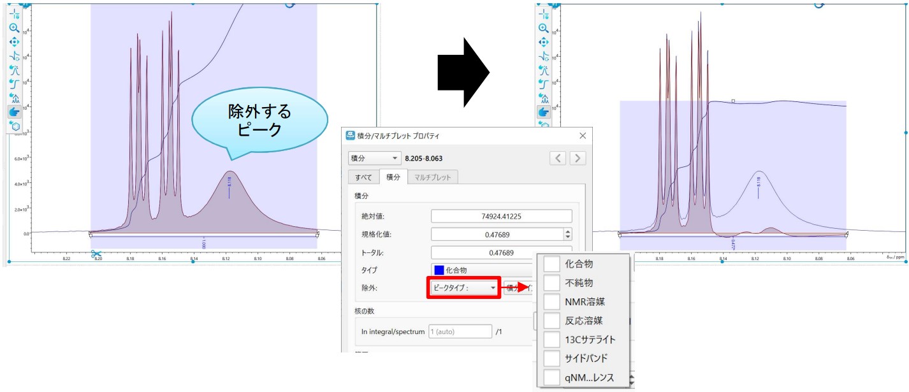The image size is (909, 392).
Task: Activate manual peak picking tool in left toolbar
Action: [14, 69]
